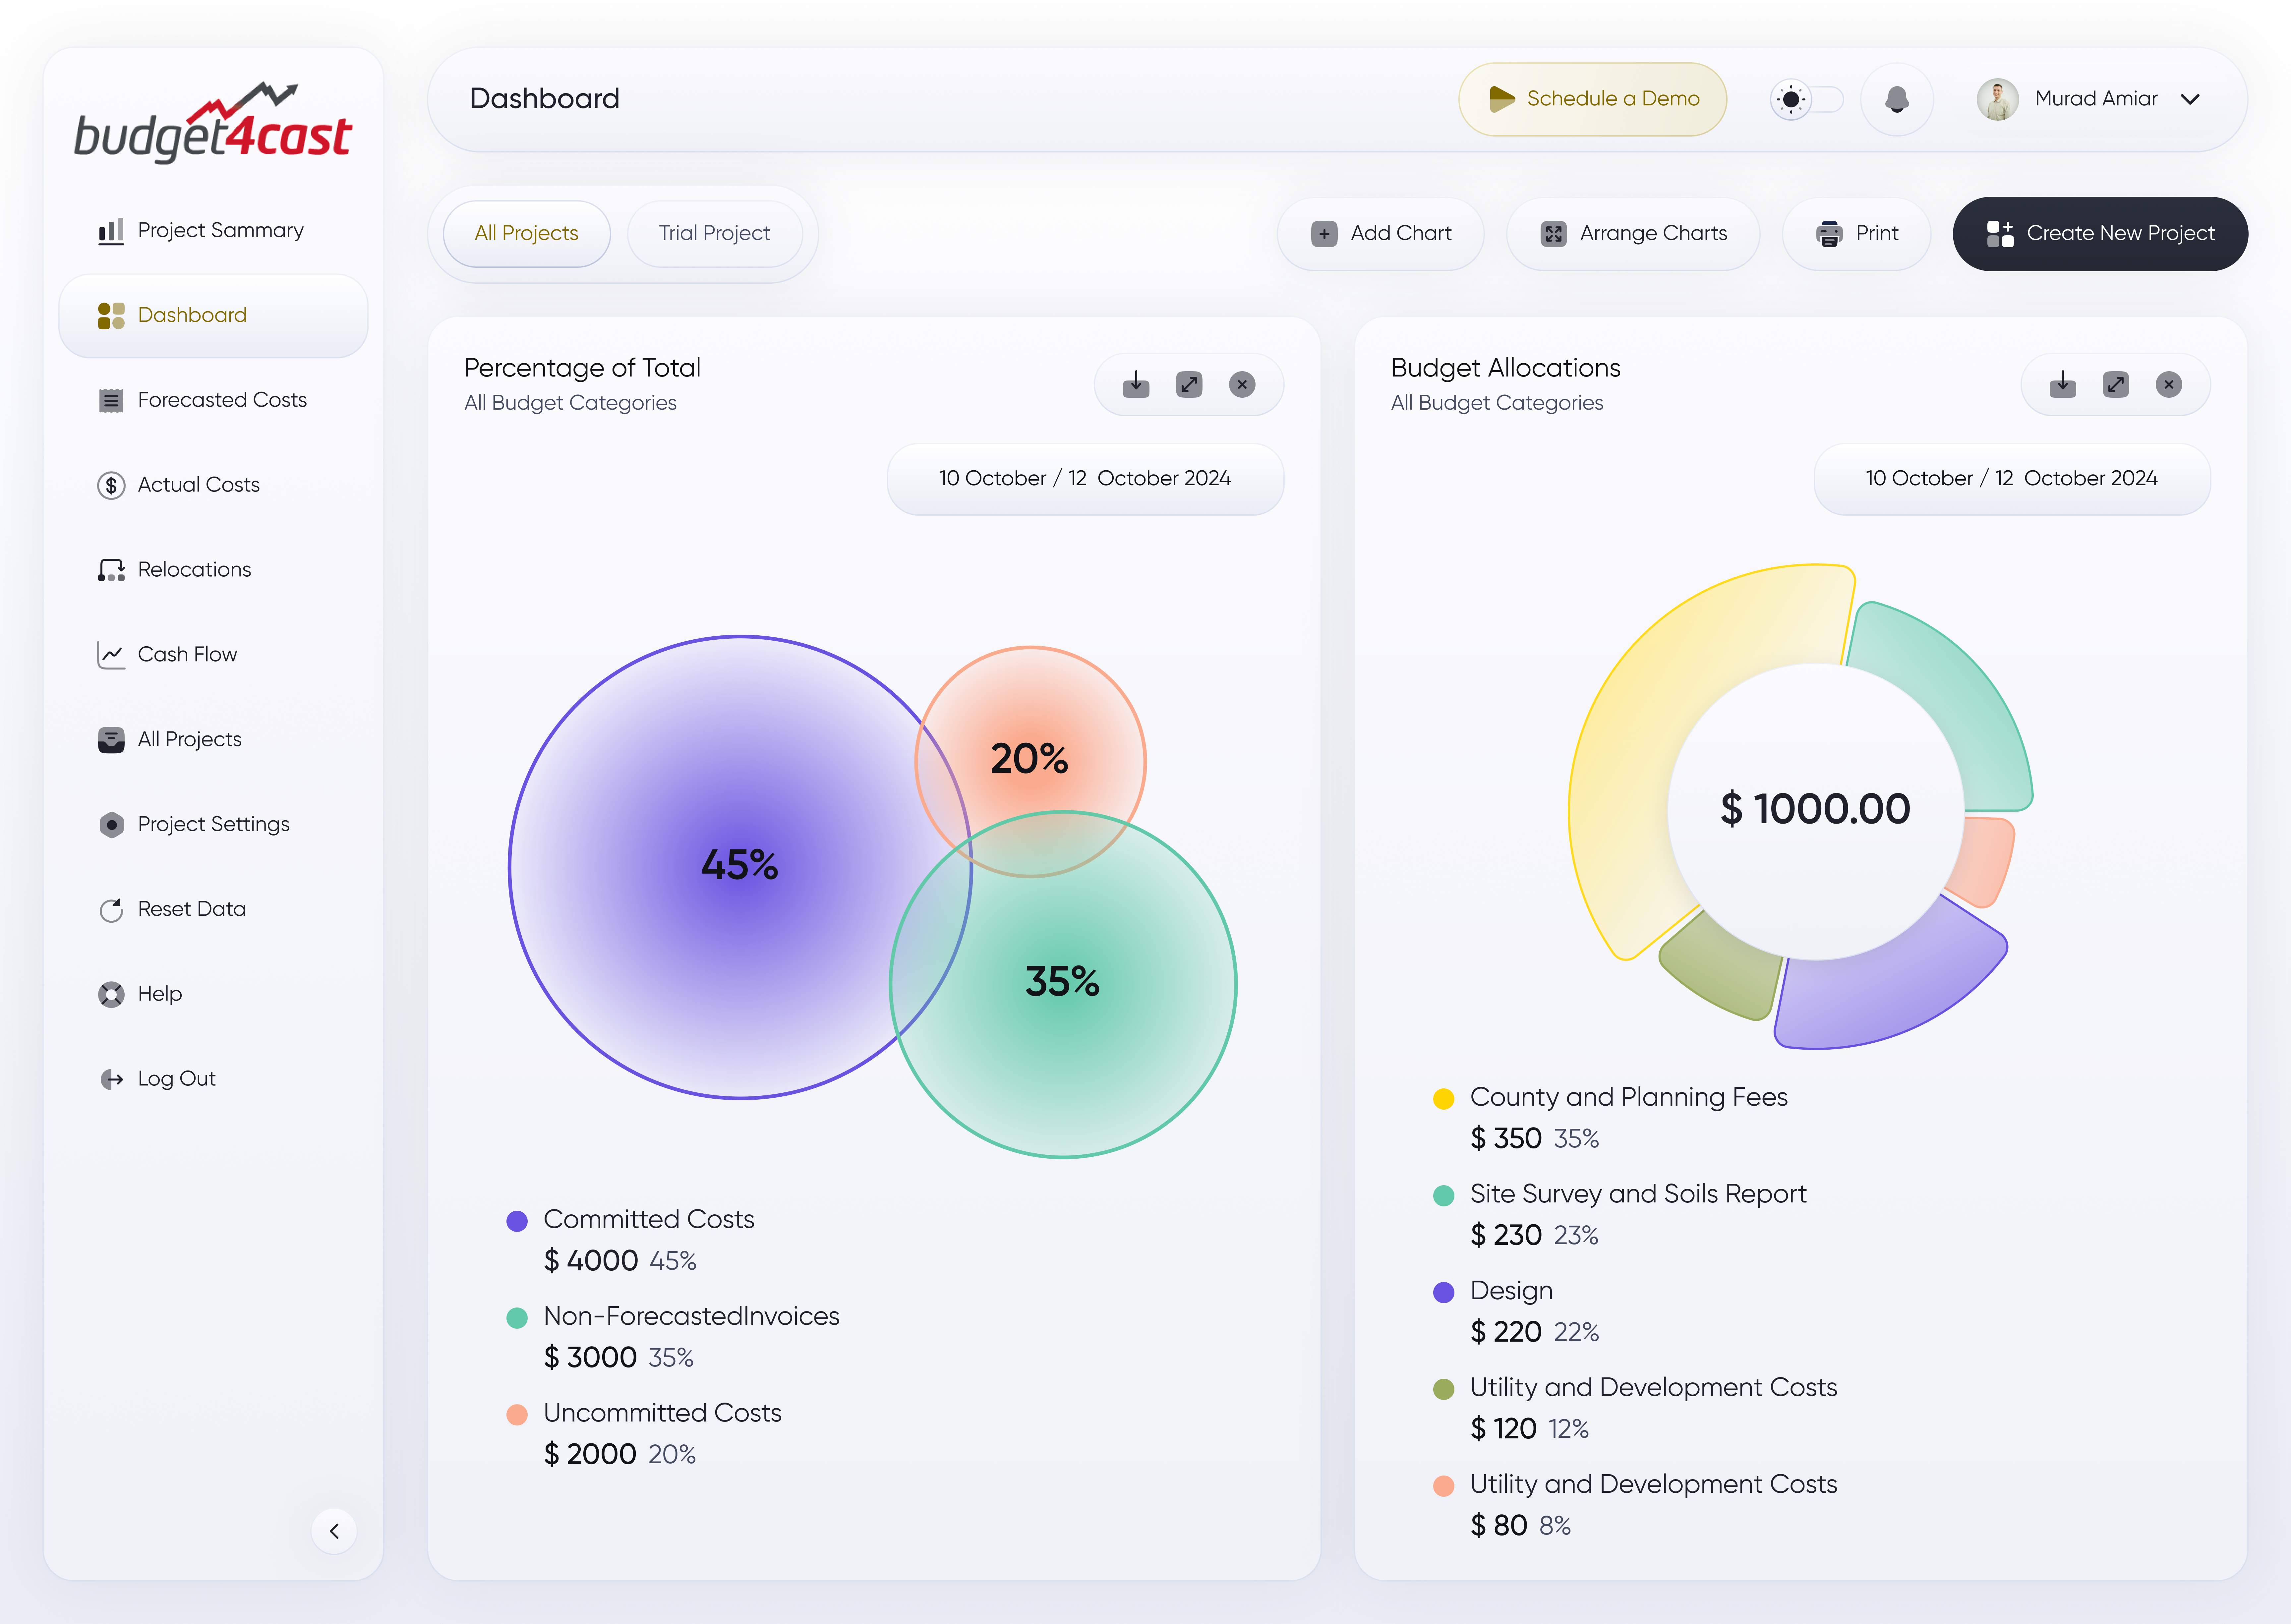Open notifications via the bell icon
Viewport: 2291px width, 1624px height.
pos(1897,98)
